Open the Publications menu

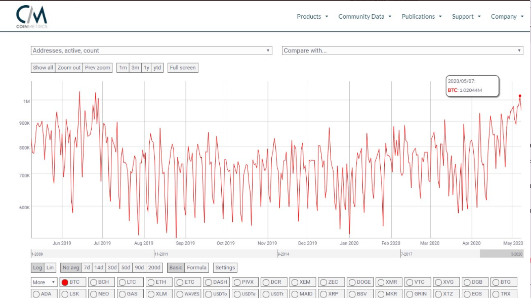click(421, 17)
